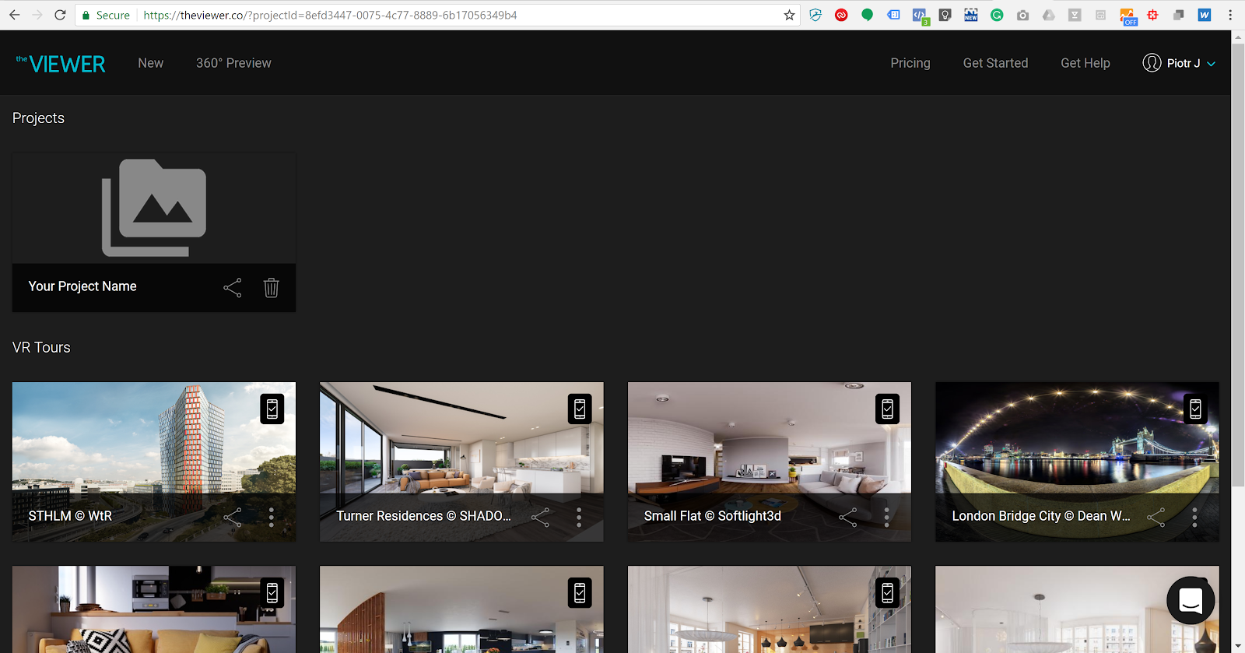Open yellow sofa living room tour thumbnail
Viewport: 1245px width, 653px height.
pyautogui.click(x=154, y=609)
